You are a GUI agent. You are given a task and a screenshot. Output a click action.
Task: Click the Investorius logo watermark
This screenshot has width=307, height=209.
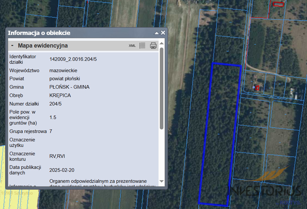(x=266, y=189)
